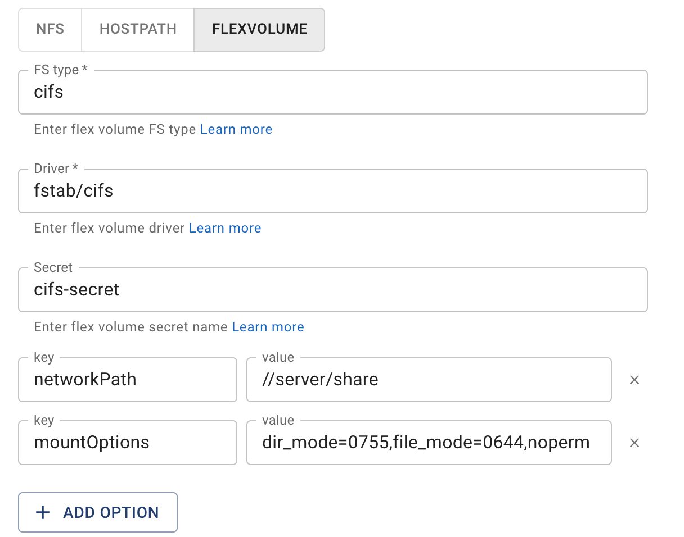This screenshot has height=537, width=684.
Task: Open Learn more link for secret name
Action: pyautogui.click(x=268, y=327)
